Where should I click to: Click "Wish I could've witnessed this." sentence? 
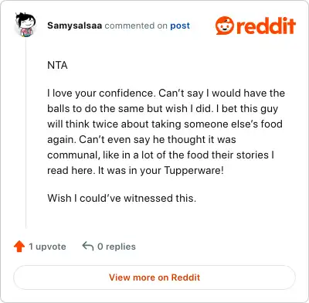tap(122, 198)
